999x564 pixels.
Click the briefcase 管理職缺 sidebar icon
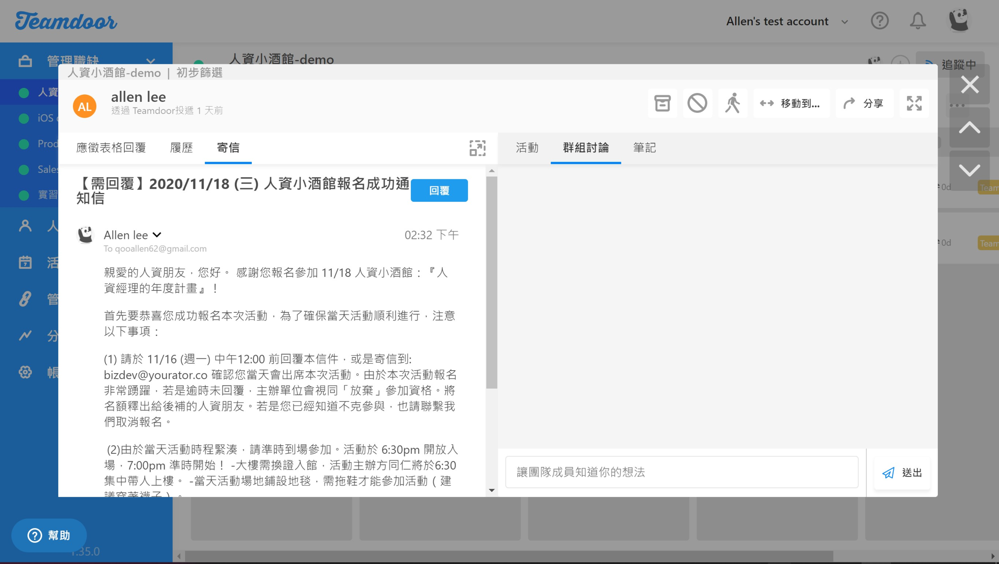coord(25,61)
